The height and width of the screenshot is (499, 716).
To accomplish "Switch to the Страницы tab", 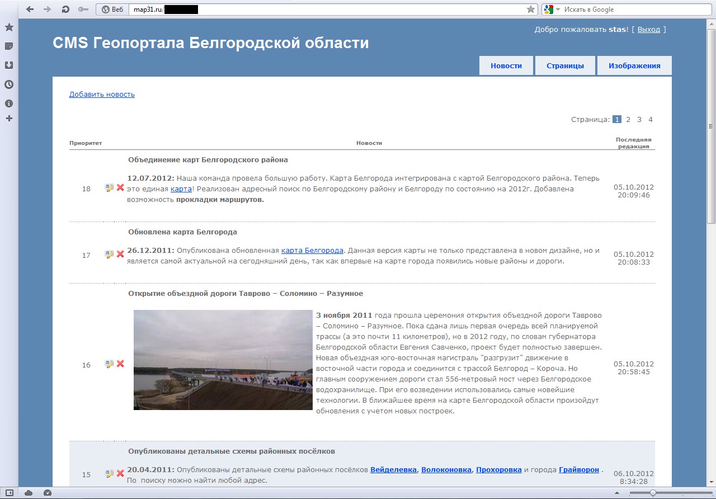I will pyautogui.click(x=566, y=65).
